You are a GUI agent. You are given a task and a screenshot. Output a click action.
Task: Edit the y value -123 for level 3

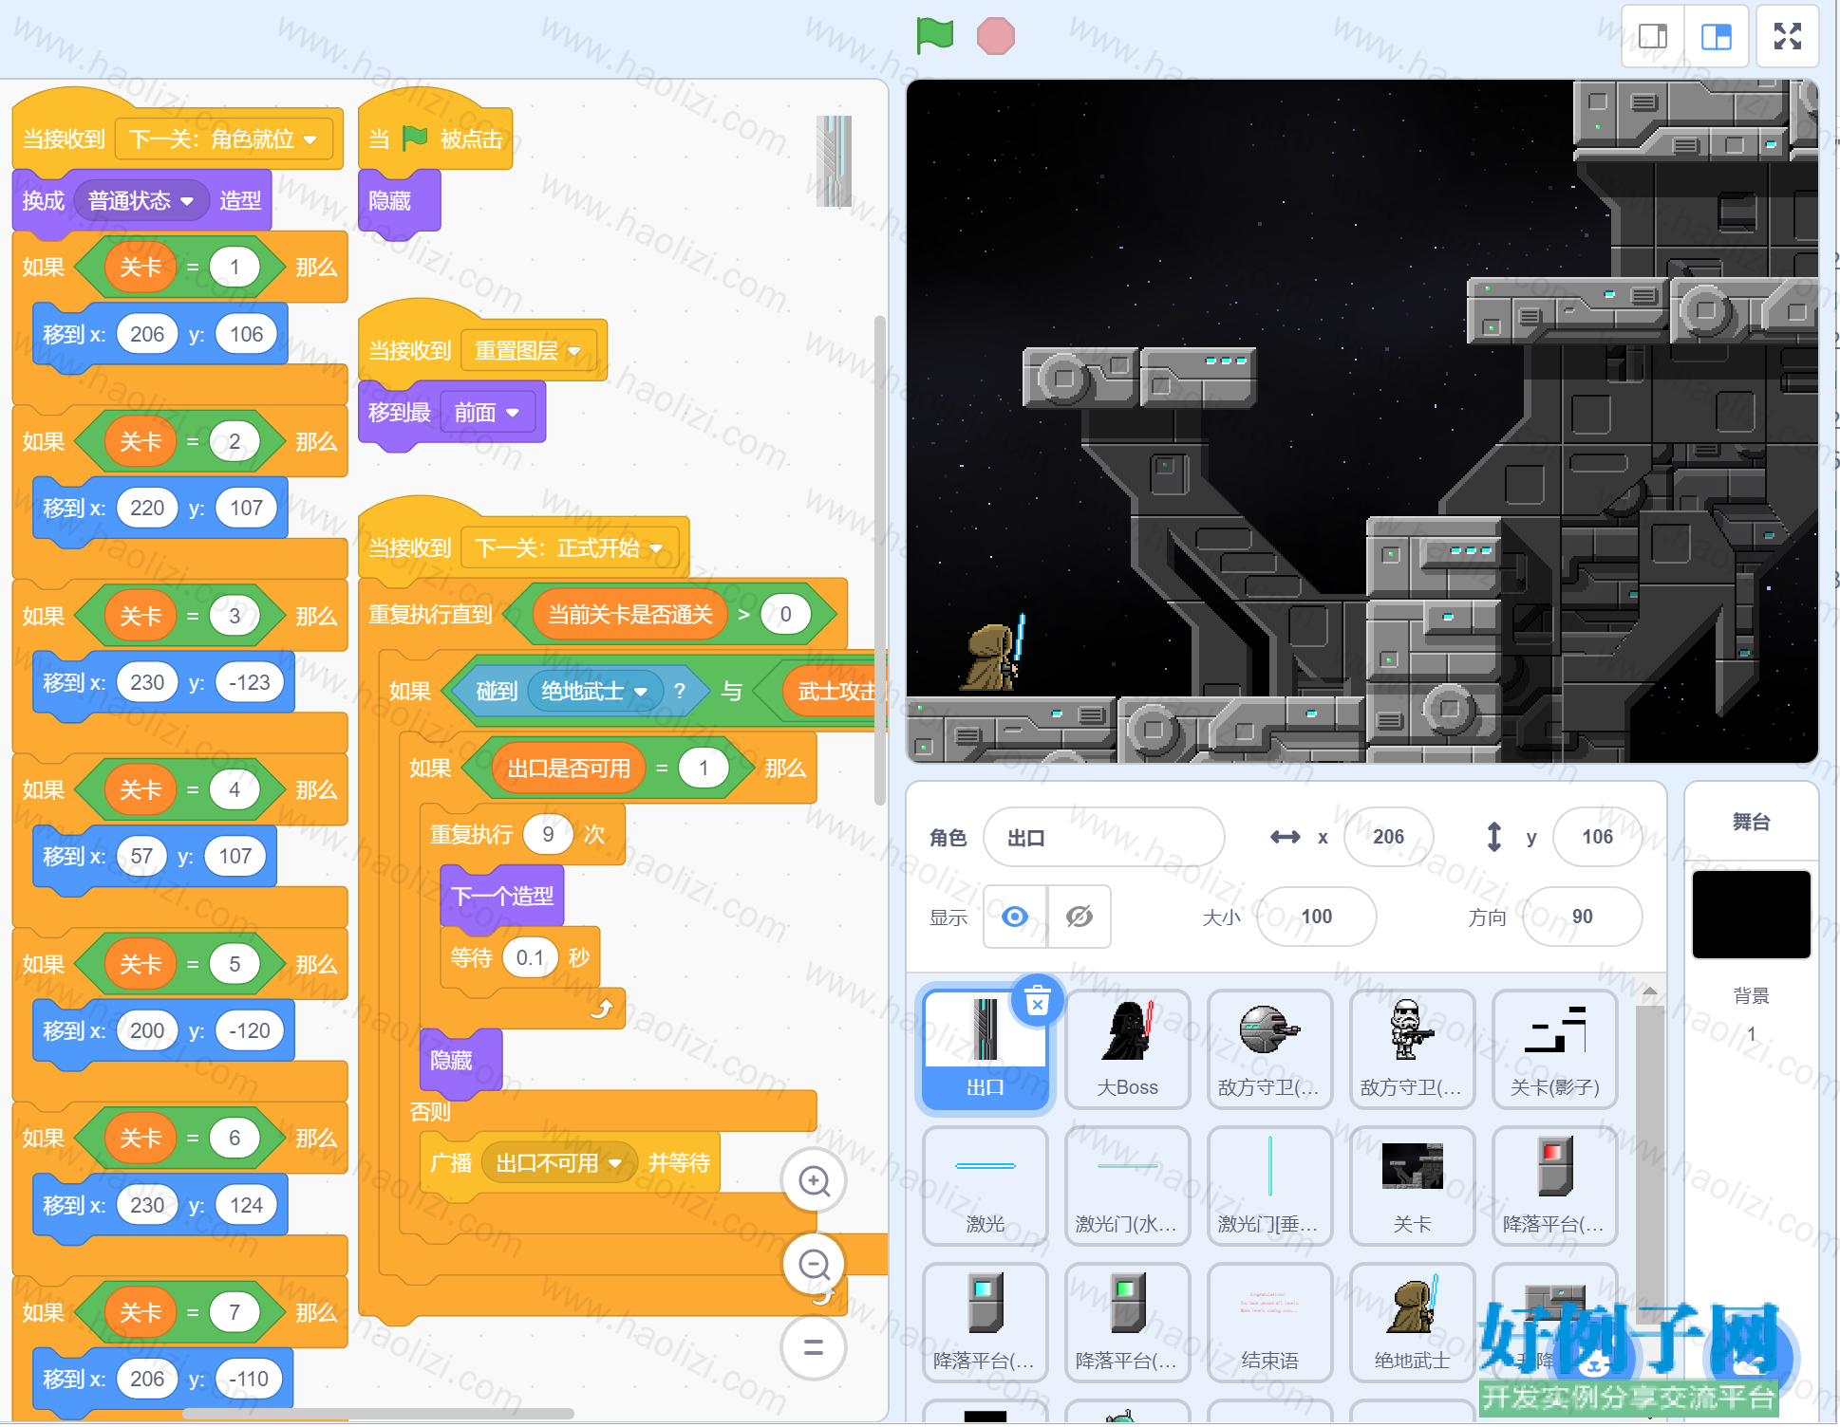pos(250,683)
